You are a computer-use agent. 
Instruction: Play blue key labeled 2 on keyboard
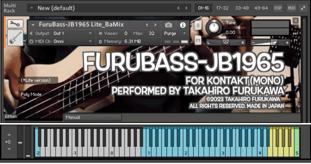tap(186, 153)
